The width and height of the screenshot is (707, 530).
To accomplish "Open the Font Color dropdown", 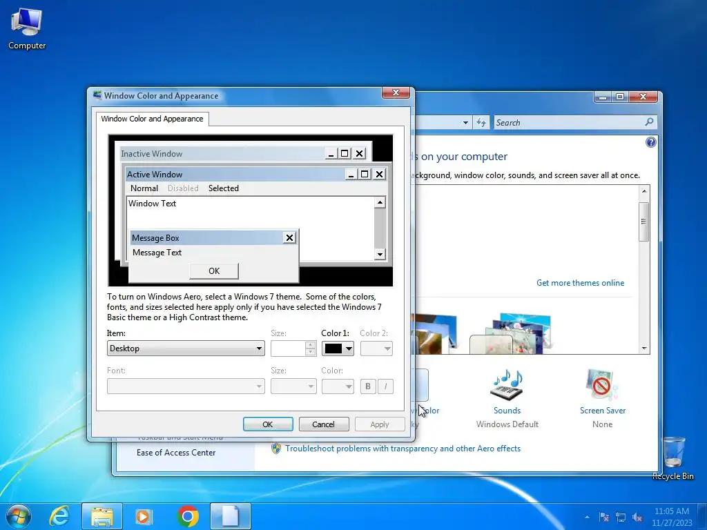I will pos(338,386).
